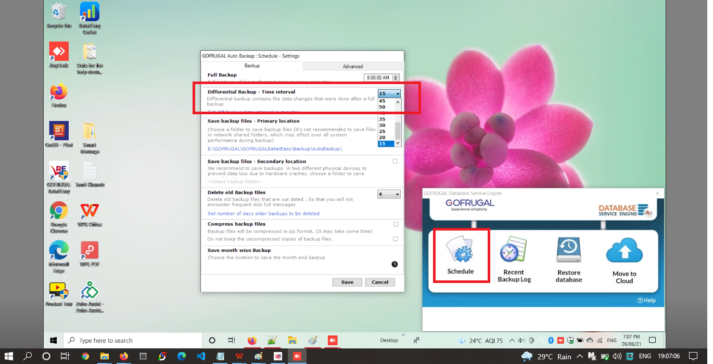Launch the GOFRUGAL RetailEasy desktop shortcut
The image size is (713, 364).
pos(59,178)
